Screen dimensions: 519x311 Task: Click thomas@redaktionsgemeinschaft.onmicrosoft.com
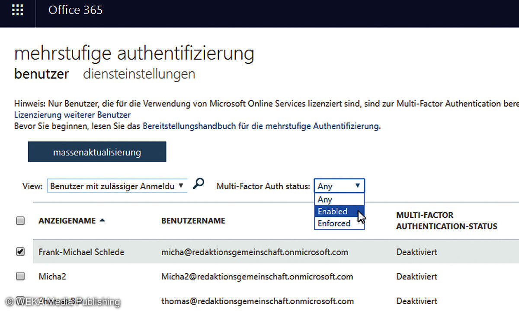pos(257,301)
